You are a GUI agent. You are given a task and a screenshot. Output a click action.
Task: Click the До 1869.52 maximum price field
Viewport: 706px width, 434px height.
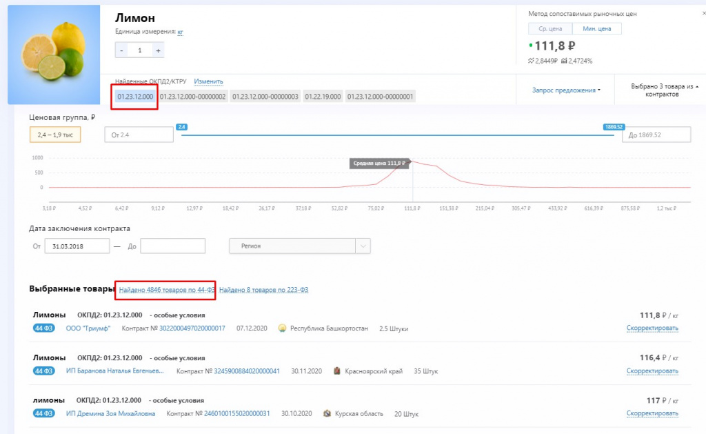(x=656, y=135)
